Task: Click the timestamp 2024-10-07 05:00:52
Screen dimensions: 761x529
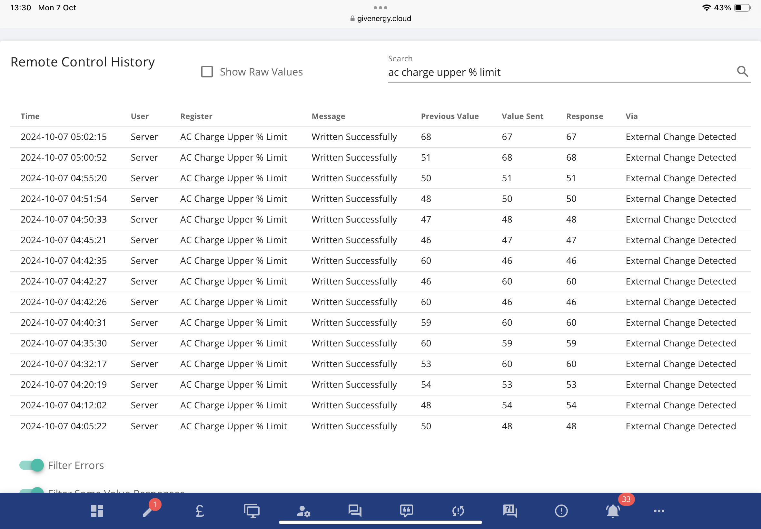Action: click(64, 157)
